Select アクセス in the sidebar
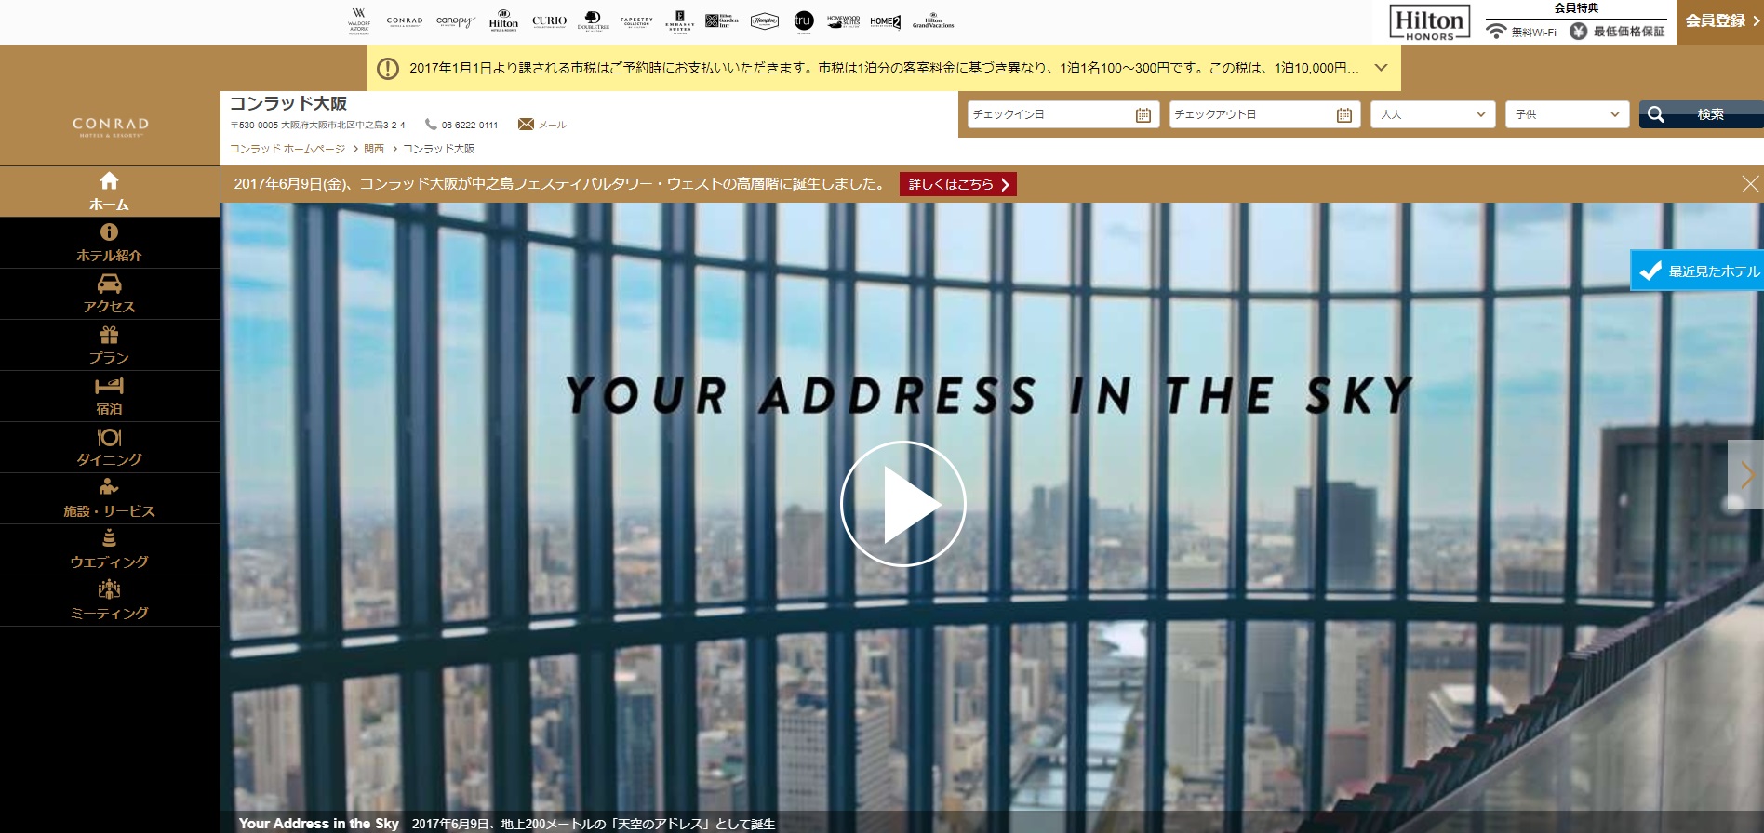This screenshot has width=1764, height=833. pyautogui.click(x=110, y=295)
